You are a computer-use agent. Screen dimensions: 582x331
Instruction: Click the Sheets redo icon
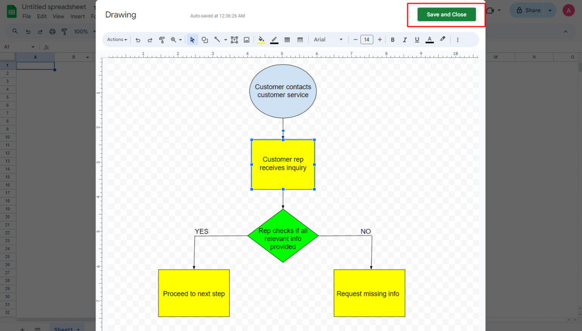click(x=40, y=31)
